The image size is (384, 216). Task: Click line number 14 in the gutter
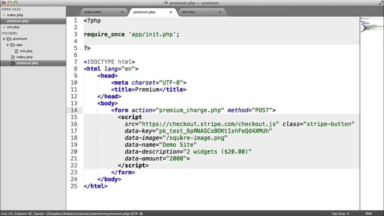(x=74, y=110)
